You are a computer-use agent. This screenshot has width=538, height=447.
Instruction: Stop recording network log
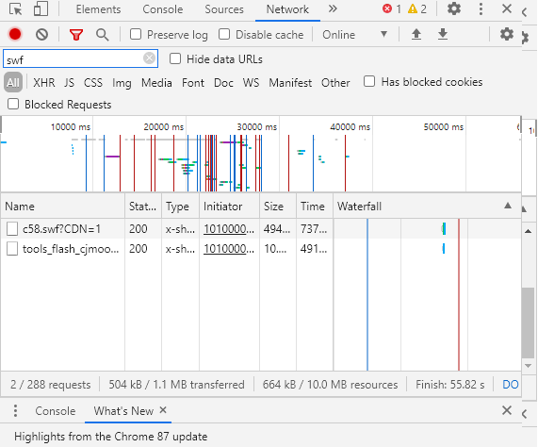(15, 34)
